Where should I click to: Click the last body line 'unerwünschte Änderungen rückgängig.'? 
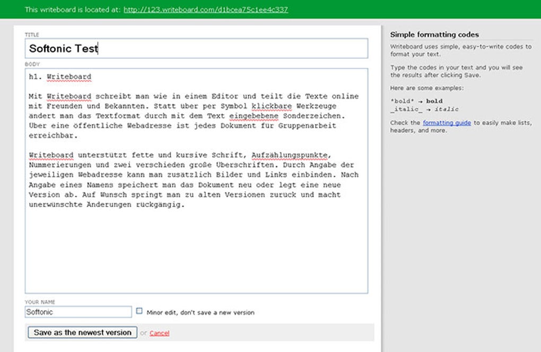click(x=107, y=205)
